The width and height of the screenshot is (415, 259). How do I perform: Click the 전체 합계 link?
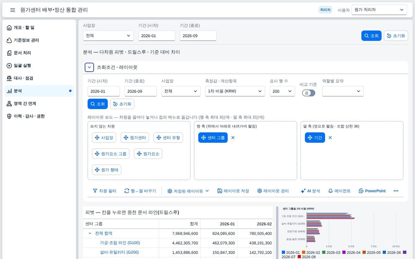tap(104, 233)
